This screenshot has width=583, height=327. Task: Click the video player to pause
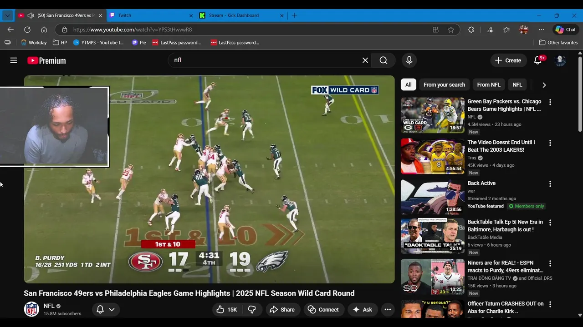(x=210, y=179)
